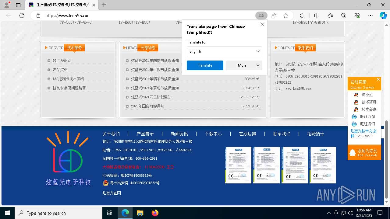Open the 炫蓝光2024元旦放假通知 news link
This screenshot has width=390, height=219.
[x=151, y=97]
